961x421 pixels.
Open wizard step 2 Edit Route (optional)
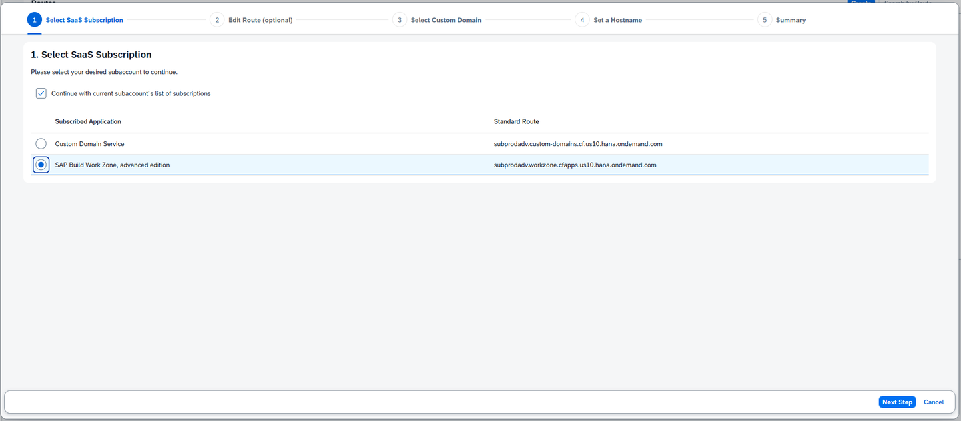251,20
